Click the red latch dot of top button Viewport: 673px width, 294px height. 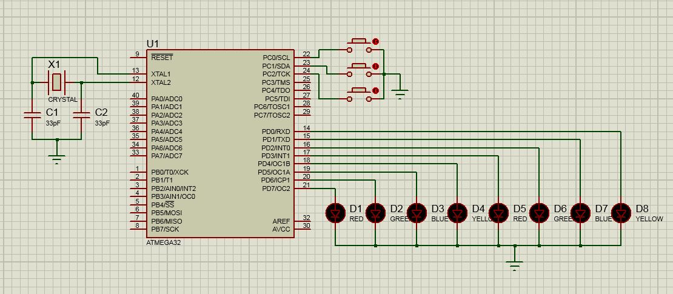click(x=375, y=41)
